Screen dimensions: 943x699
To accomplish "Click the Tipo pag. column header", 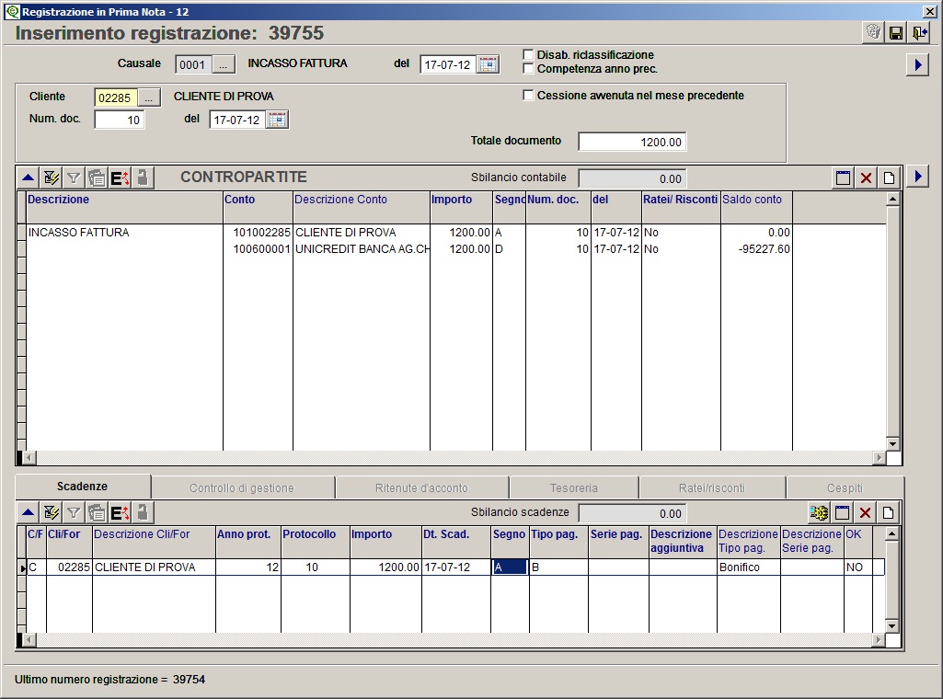I will 558,542.
